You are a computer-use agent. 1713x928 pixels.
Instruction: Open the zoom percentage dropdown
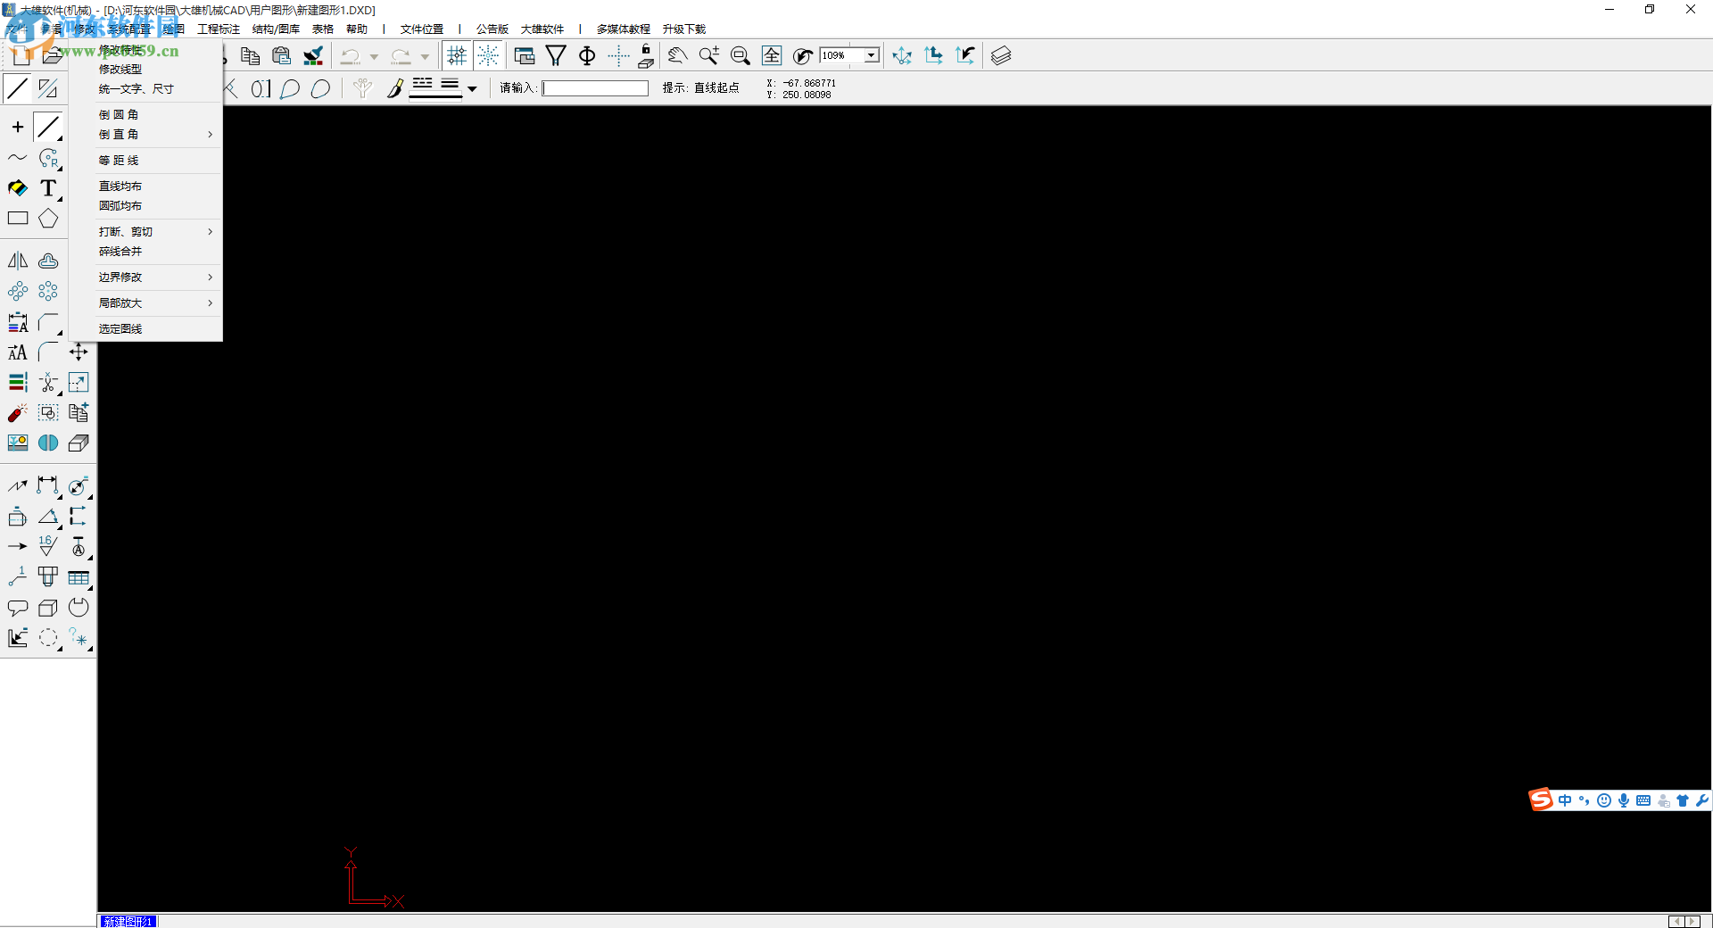(x=872, y=56)
